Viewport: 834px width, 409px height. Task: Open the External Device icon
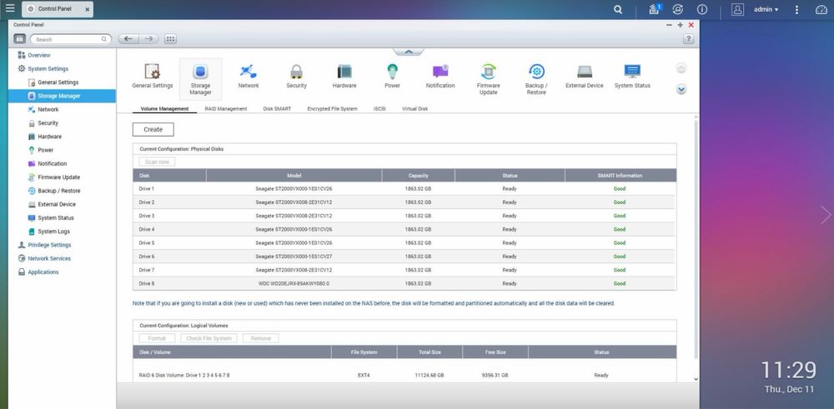584,73
